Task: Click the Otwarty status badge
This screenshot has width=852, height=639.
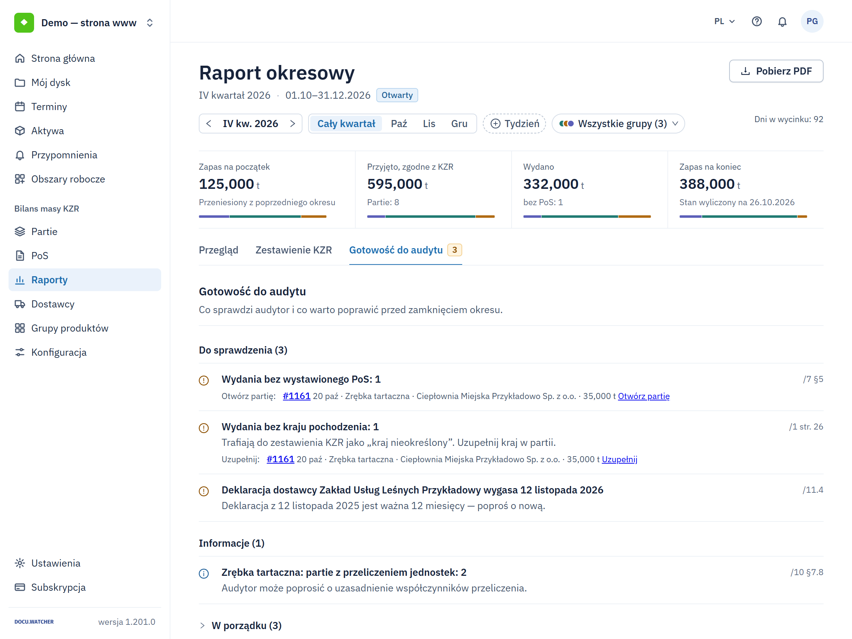Action: [x=397, y=95]
